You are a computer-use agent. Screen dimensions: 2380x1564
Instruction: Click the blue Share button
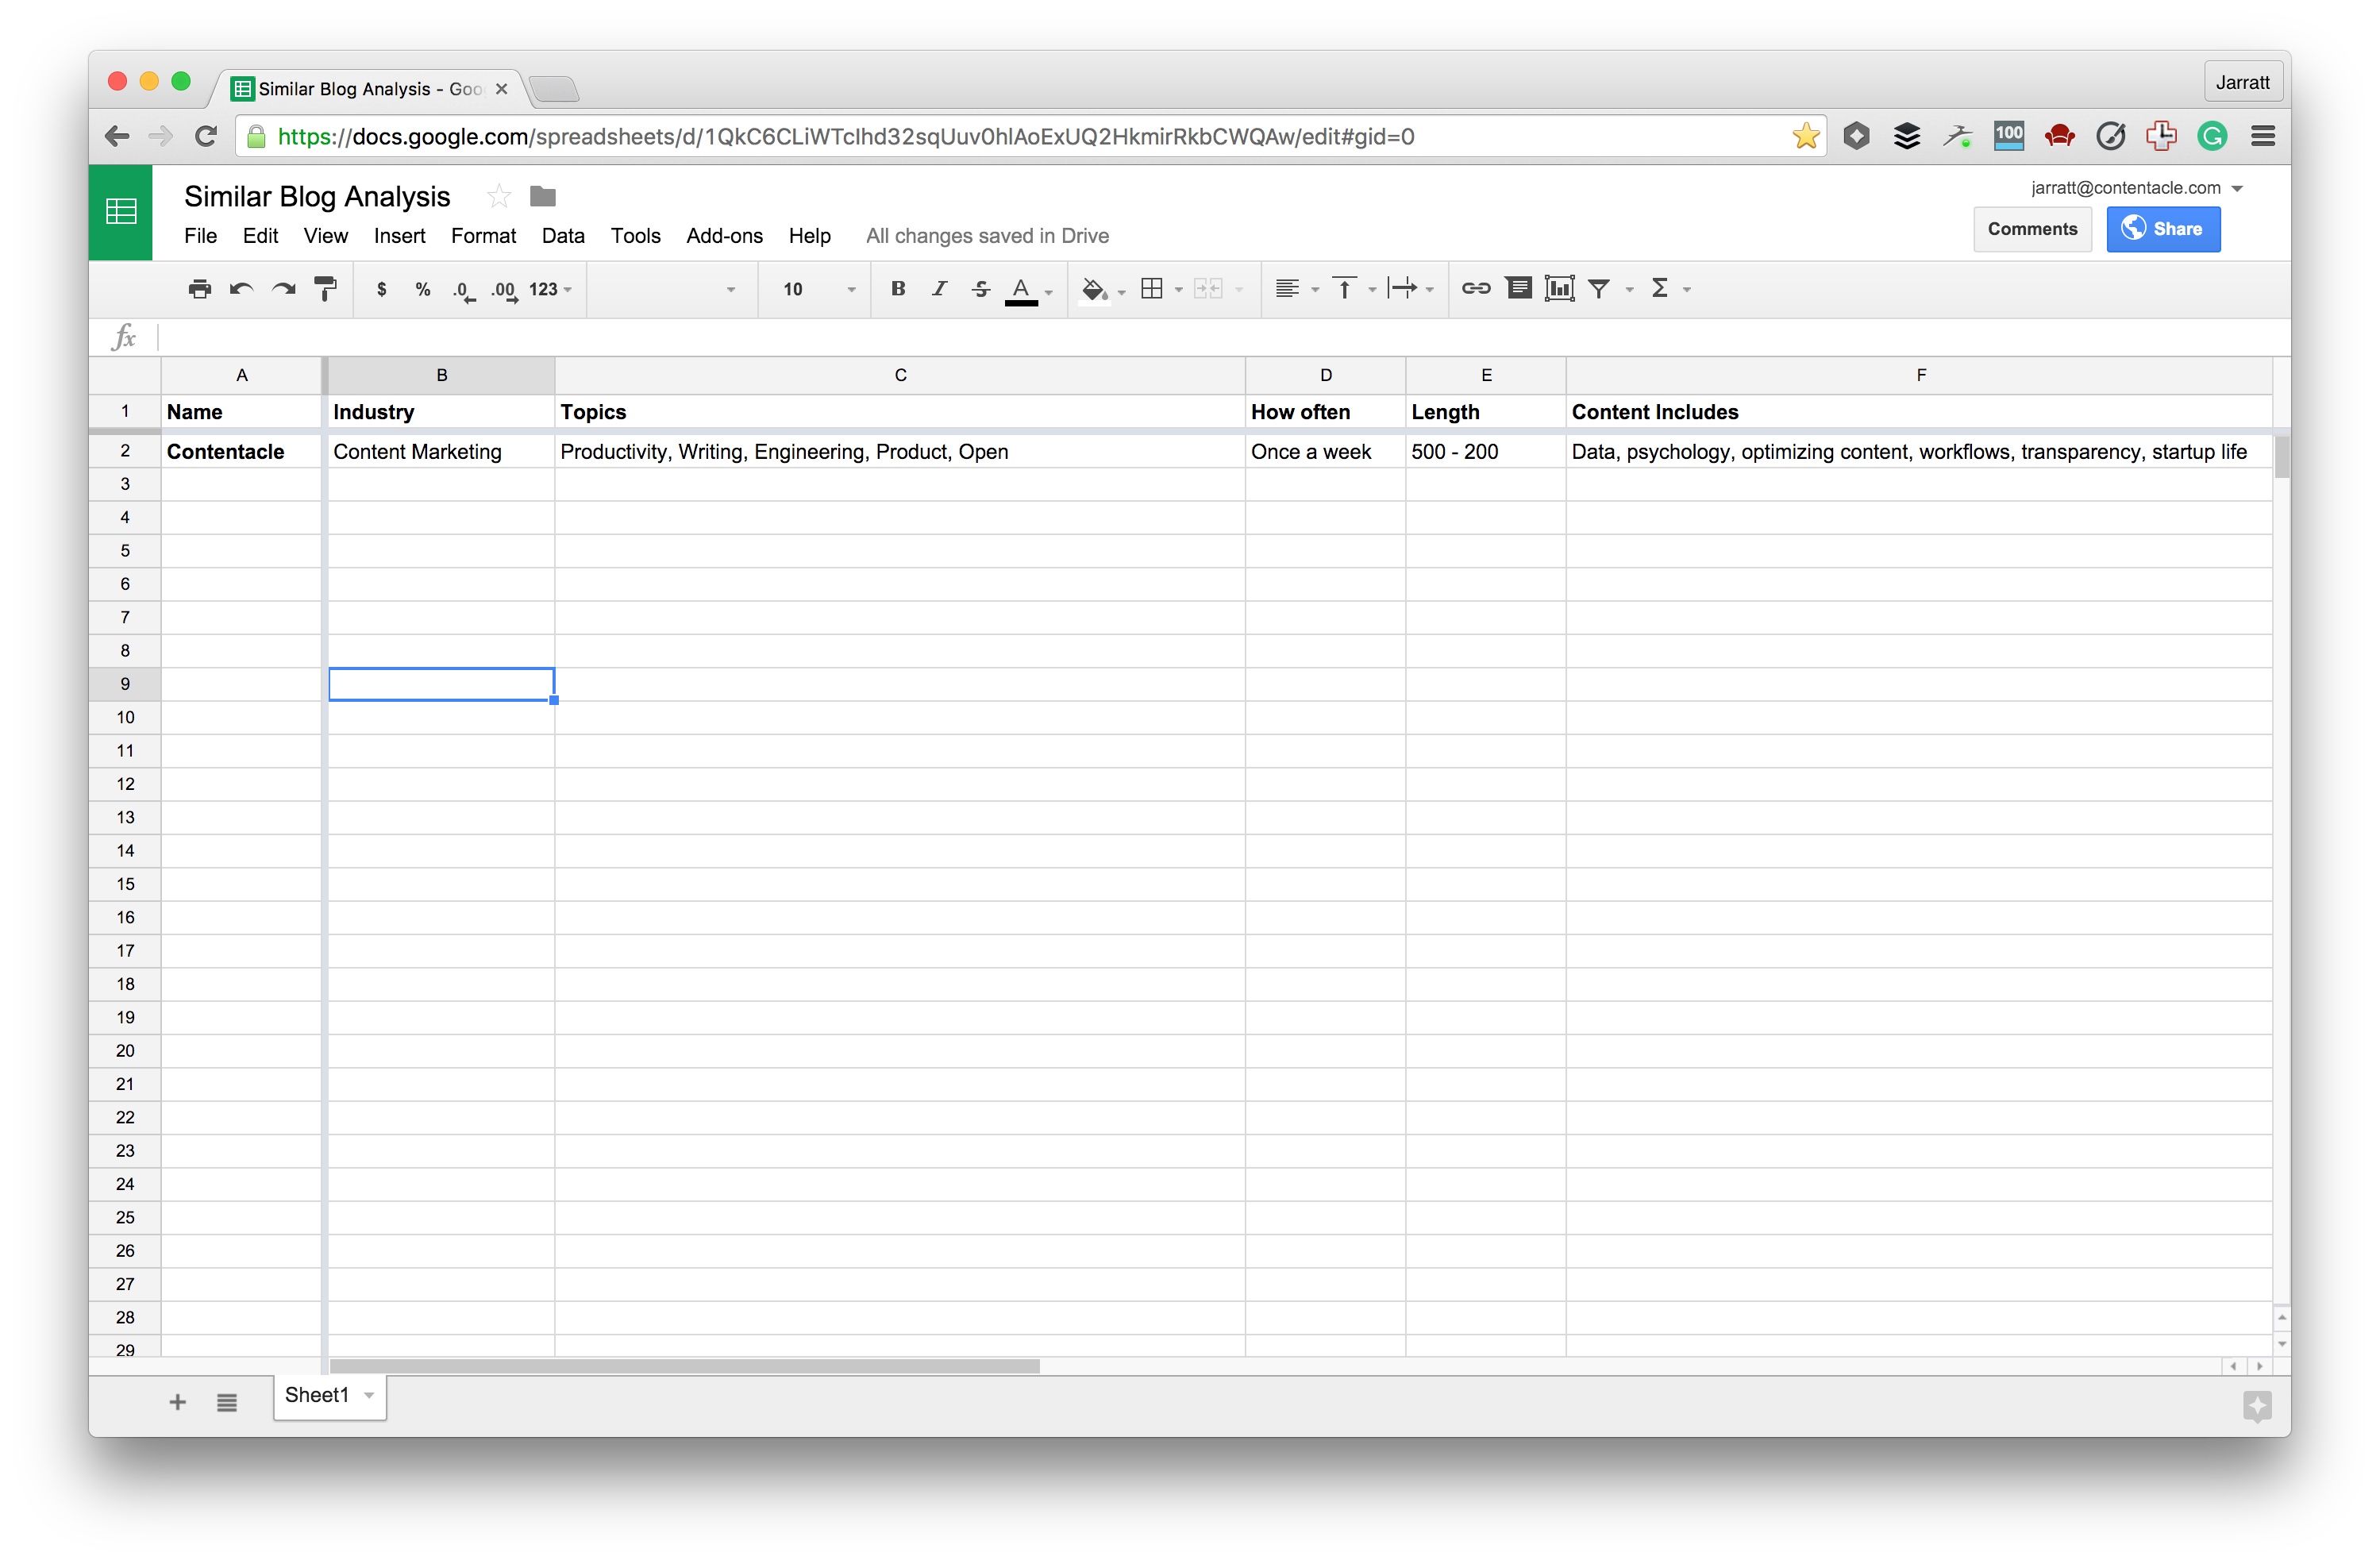2163,229
